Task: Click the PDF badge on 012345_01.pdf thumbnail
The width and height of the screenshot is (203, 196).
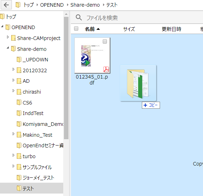Action: click(106, 69)
